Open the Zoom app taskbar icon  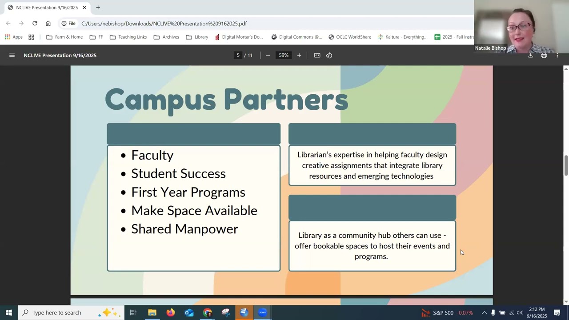click(x=262, y=312)
